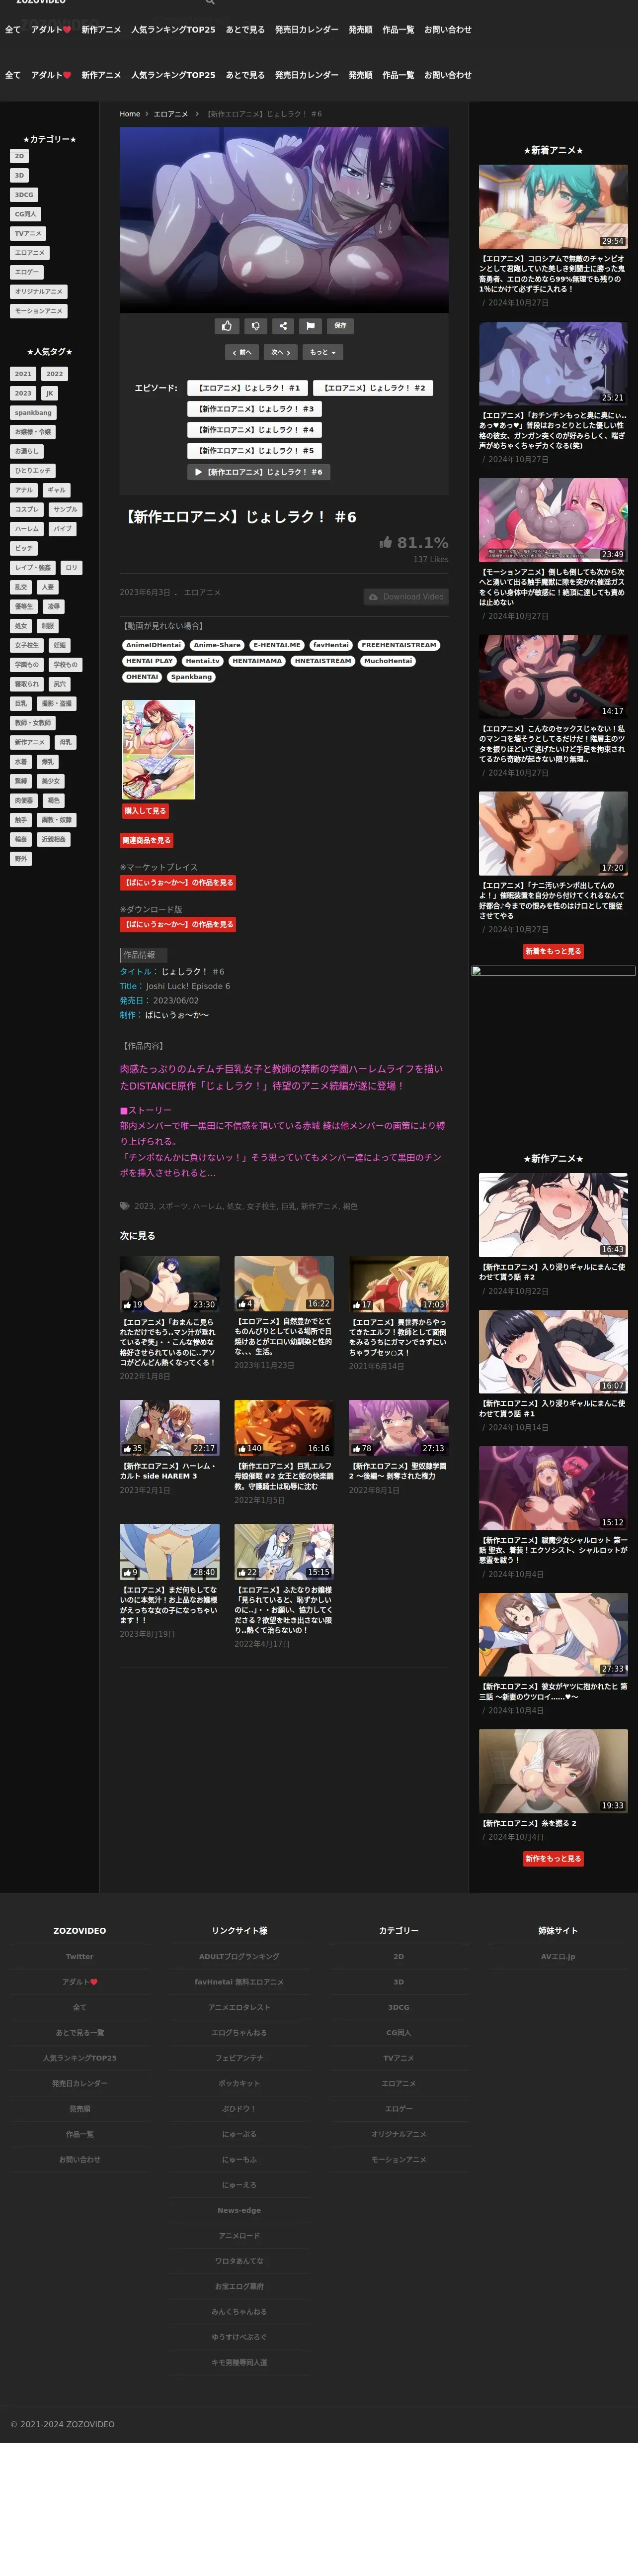Click play icon on episode #6 entry
Viewport: 638px width, 2576px height.
(x=199, y=472)
